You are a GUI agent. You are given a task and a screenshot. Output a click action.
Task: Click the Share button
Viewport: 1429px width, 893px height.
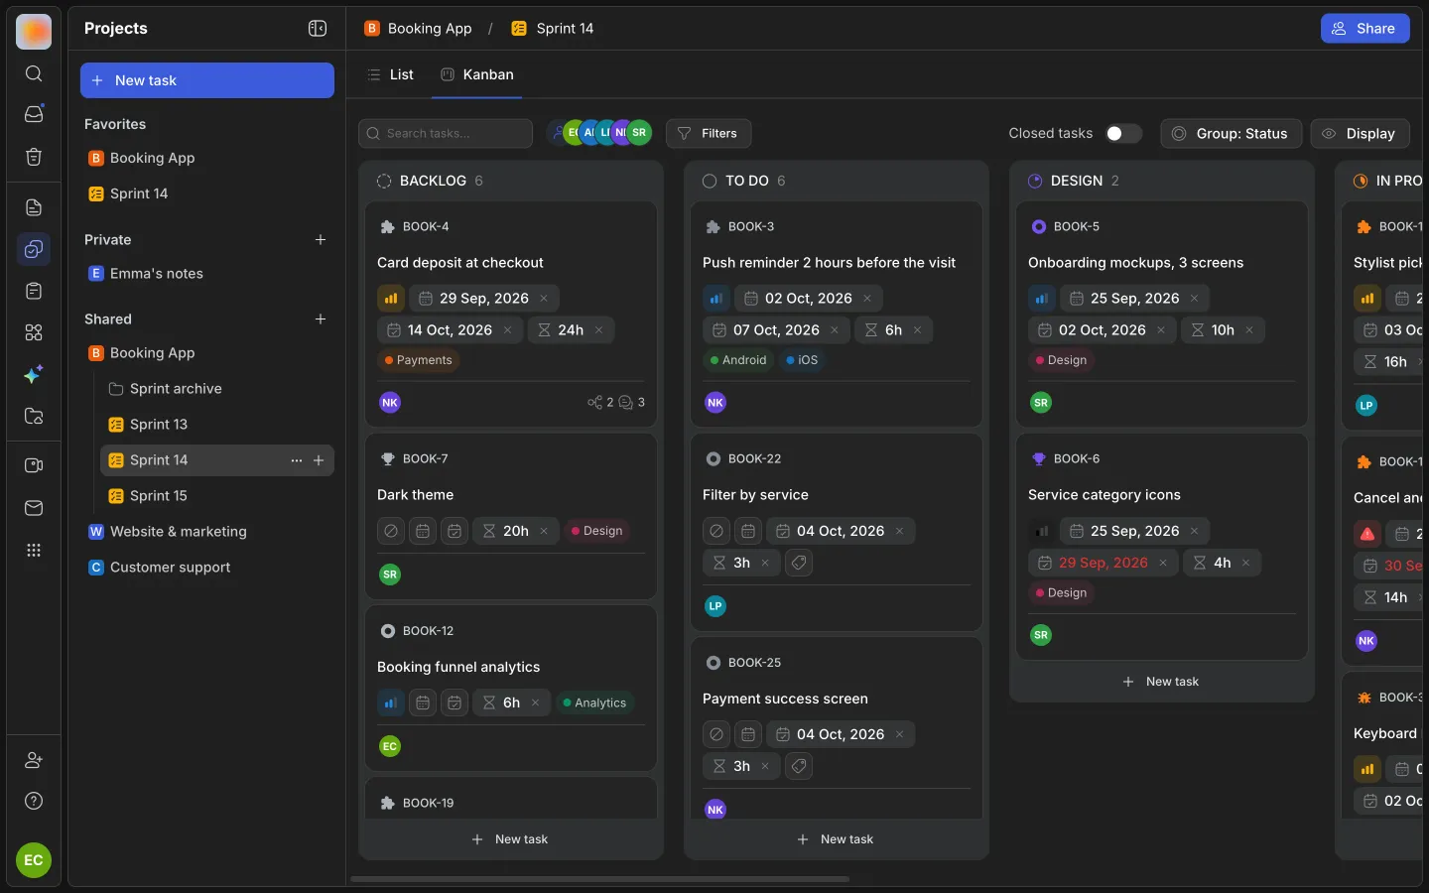[x=1364, y=29]
